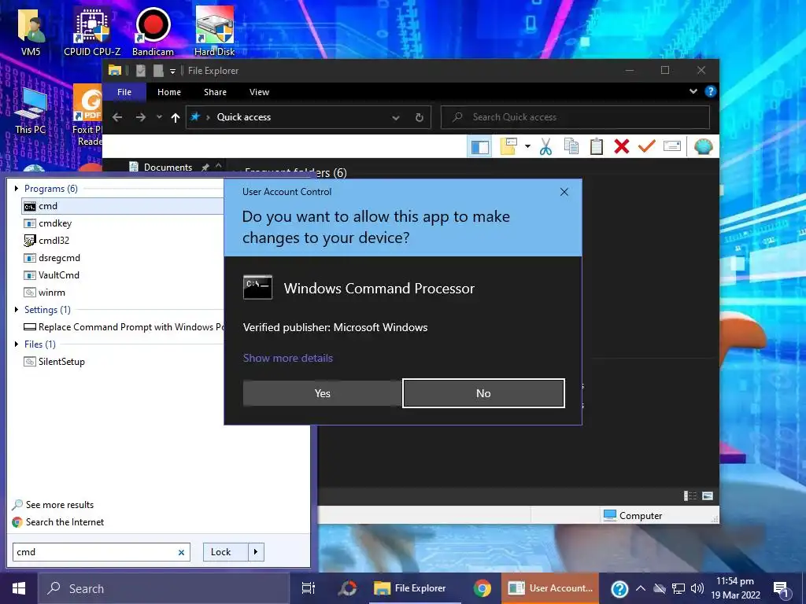Open Task View on the taskbar
806x604 pixels.
309,588
